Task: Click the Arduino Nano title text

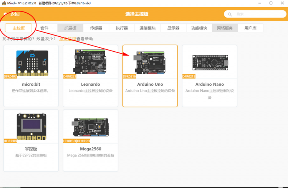Action: coord(210,84)
